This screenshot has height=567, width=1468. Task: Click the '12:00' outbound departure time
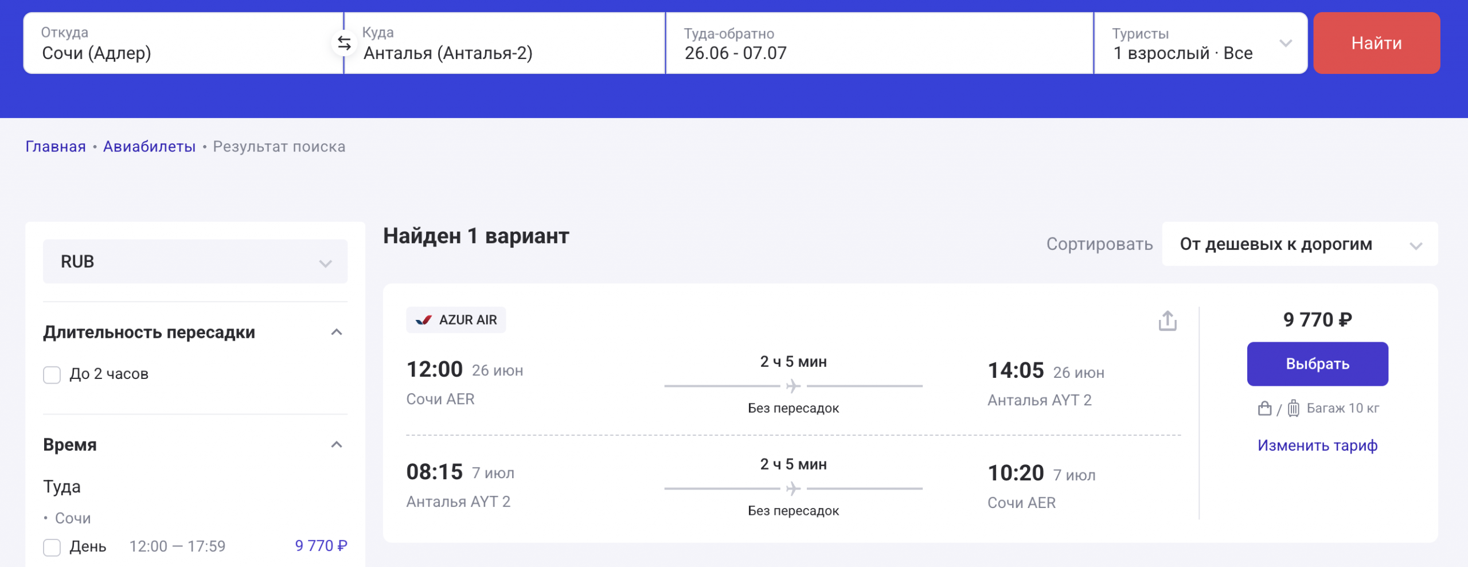point(434,369)
